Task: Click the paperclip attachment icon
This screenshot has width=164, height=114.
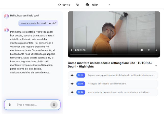Action: [x=9, y=105]
